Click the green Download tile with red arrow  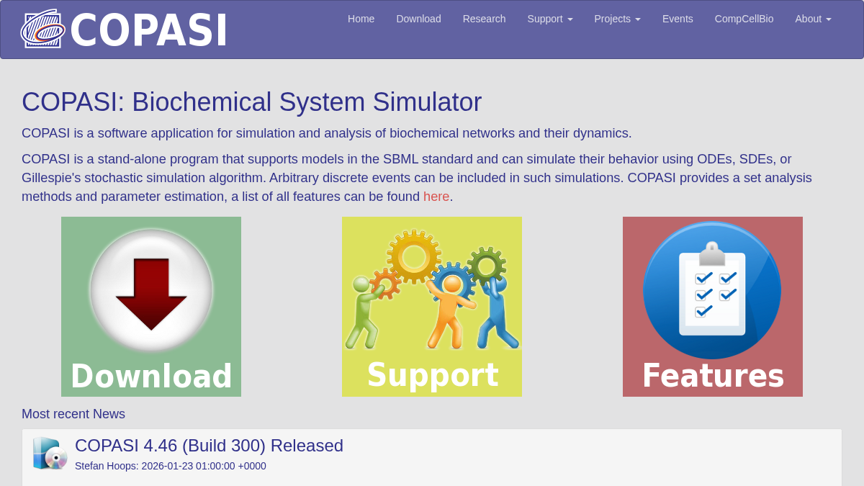click(x=151, y=307)
